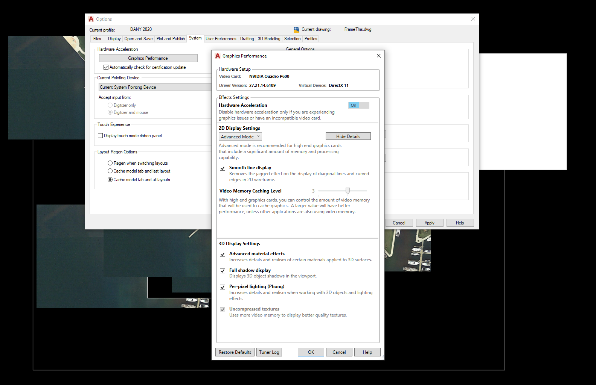Switch to the Files tab

[x=97, y=39]
